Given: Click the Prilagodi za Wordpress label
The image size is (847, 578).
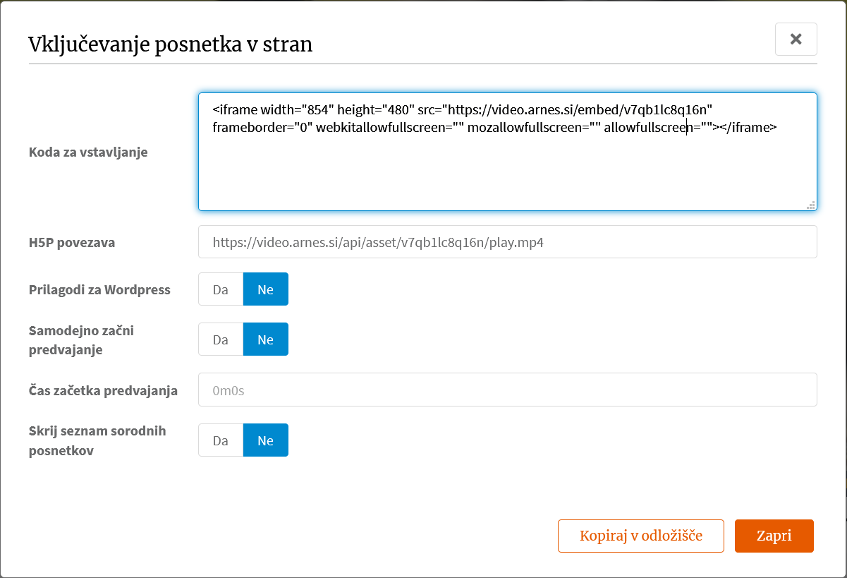Looking at the screenshot, I should [x=99, y=290].
